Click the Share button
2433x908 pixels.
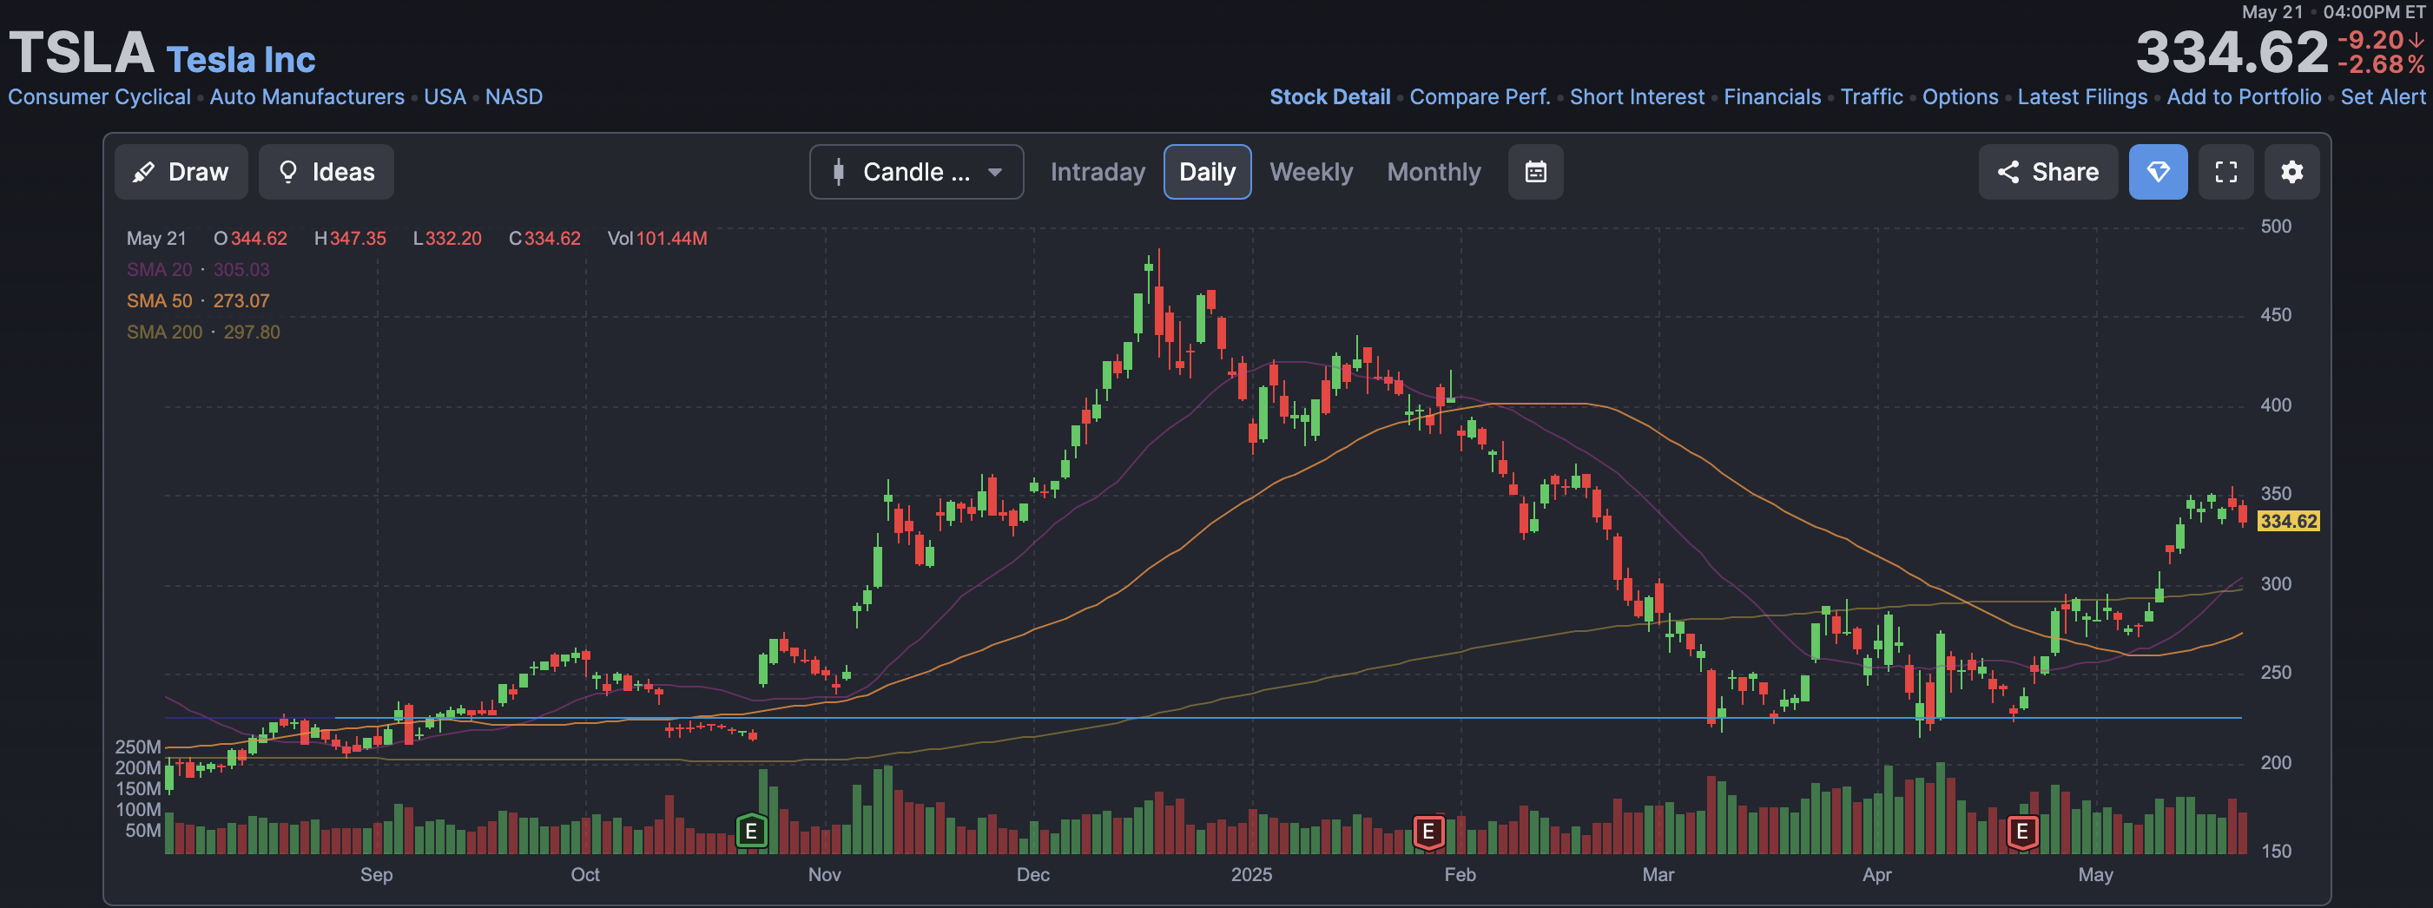(2047, 172)
